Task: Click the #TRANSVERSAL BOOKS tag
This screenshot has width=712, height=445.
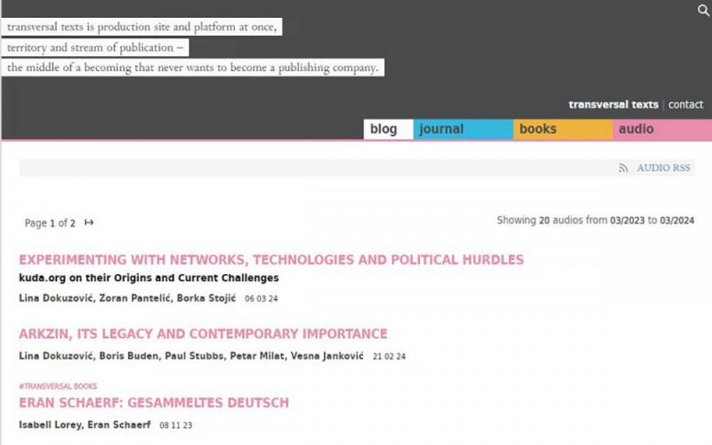Action: [58, 386]
